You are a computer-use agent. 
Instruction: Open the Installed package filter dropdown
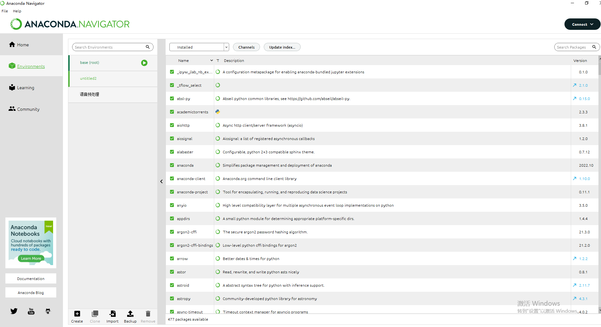pos(199,47)
